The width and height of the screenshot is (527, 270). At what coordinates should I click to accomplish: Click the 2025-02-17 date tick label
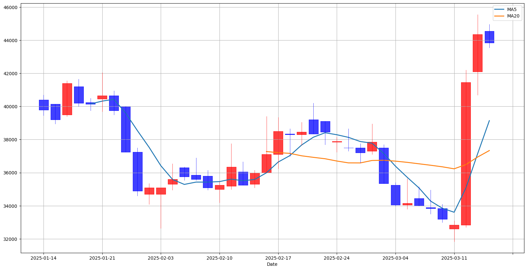point(278,258)
